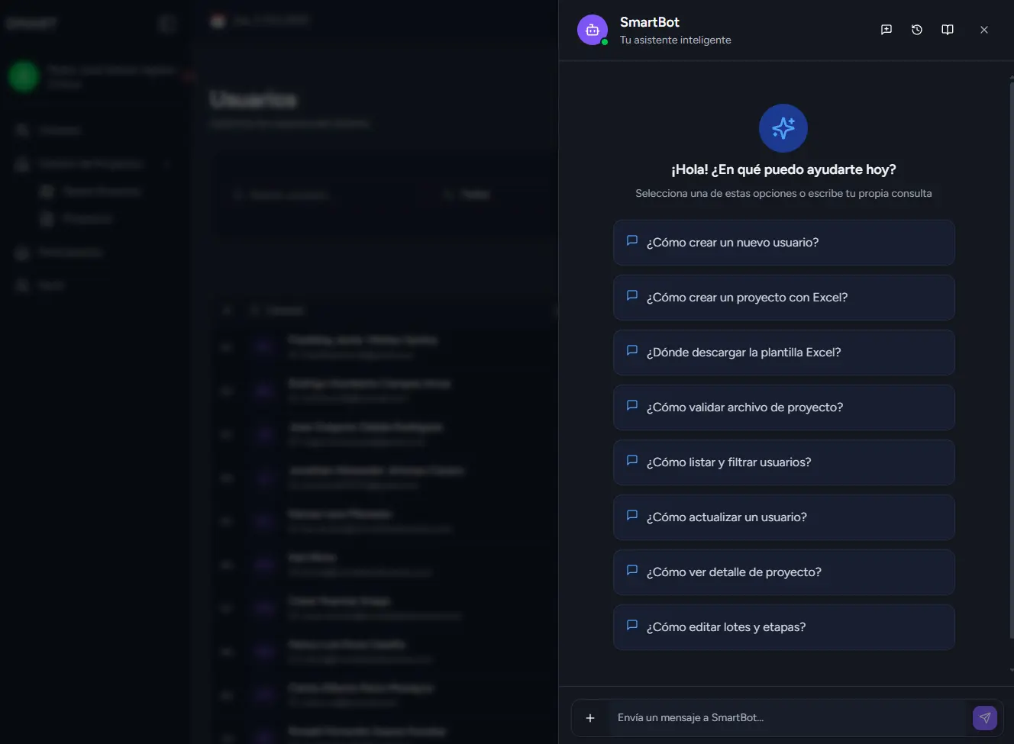Choose '¿Cómo actualizar un usuario?' suggestion
The image size is (1014, 744).
[784, 517]
